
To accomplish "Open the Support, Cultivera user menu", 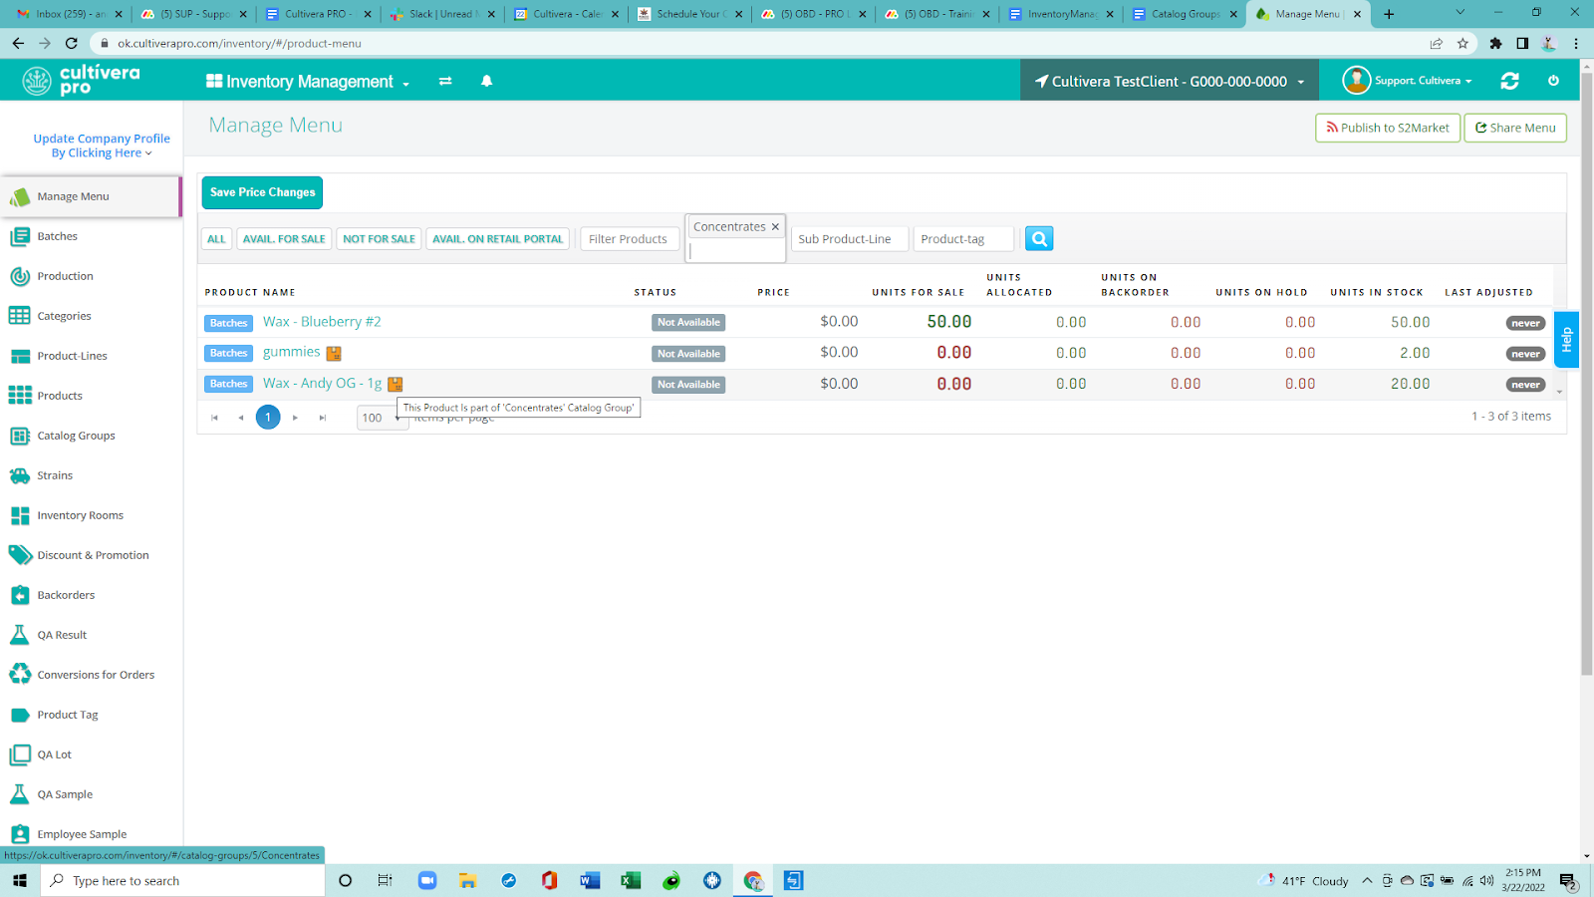I will 1407,81.
